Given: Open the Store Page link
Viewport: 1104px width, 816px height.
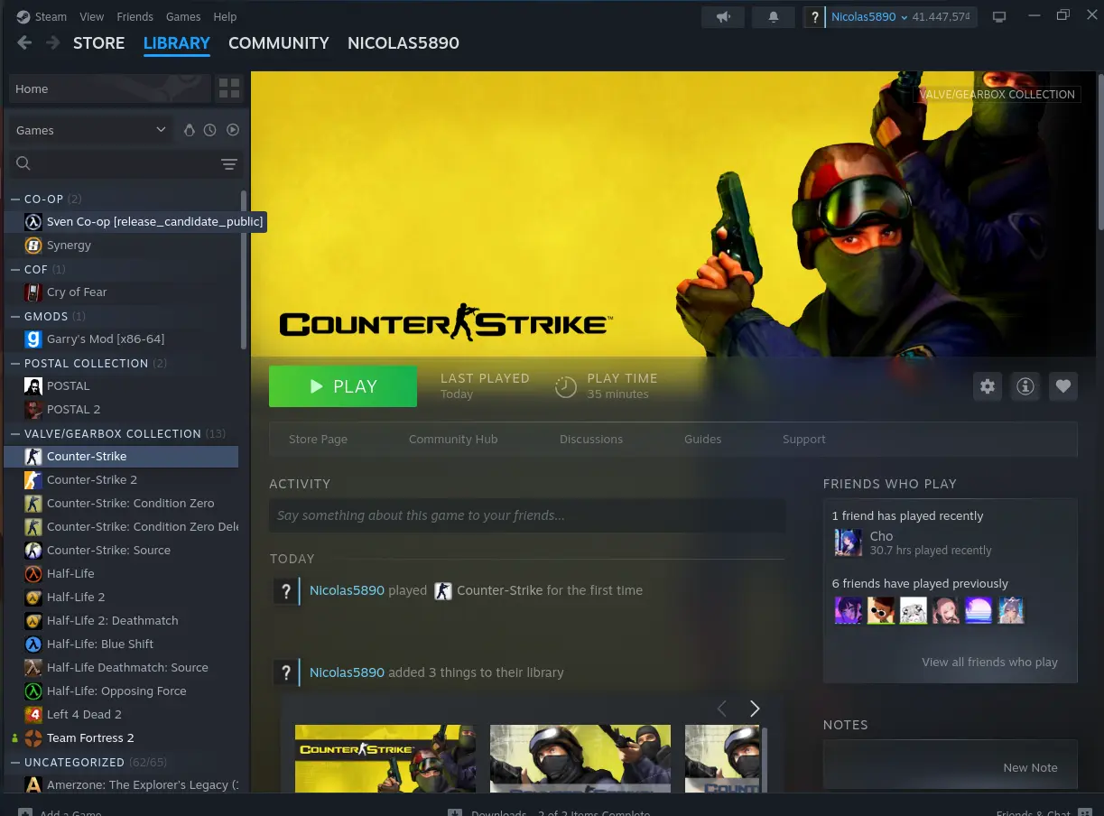Looking at the screenshot, I should pyautogui.click(x=318, y=439).
